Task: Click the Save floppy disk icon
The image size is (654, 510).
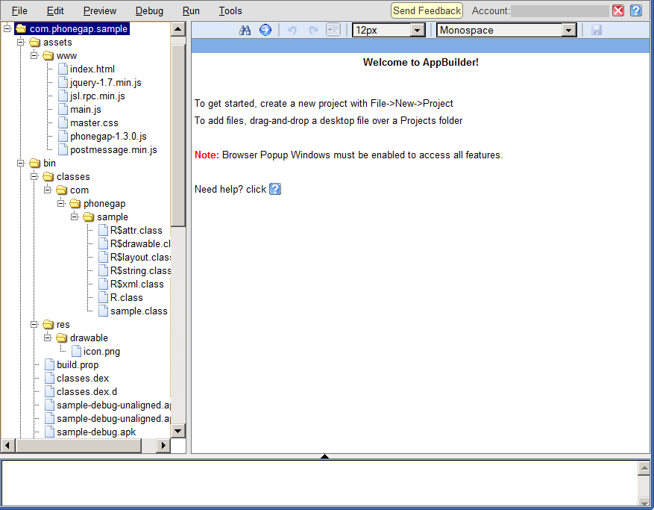Action: (597, 30)
